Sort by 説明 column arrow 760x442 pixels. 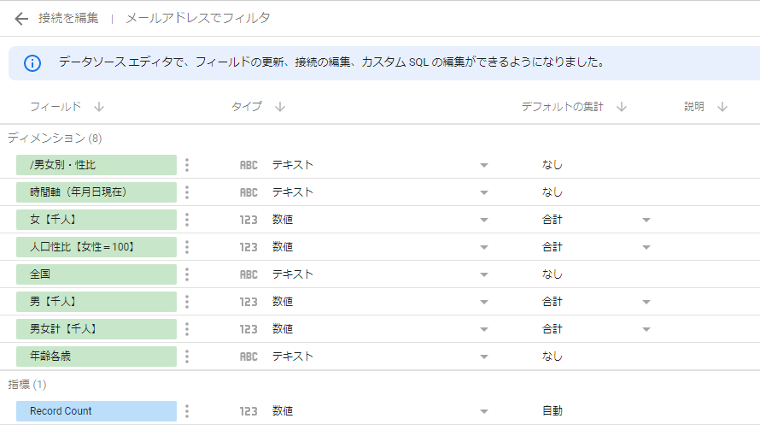tap(722, 107)
